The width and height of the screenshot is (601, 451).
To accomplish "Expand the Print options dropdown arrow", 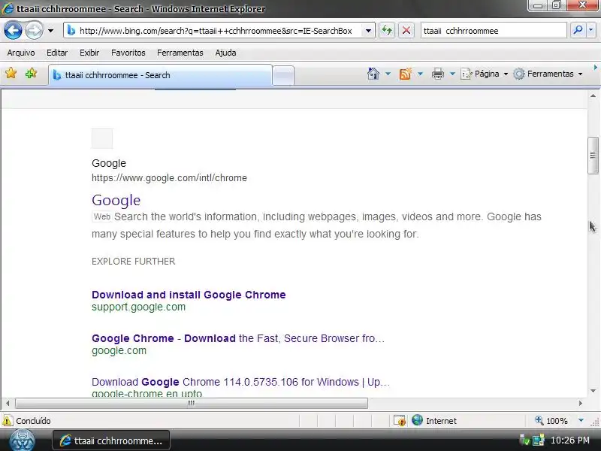I will 452,74.
